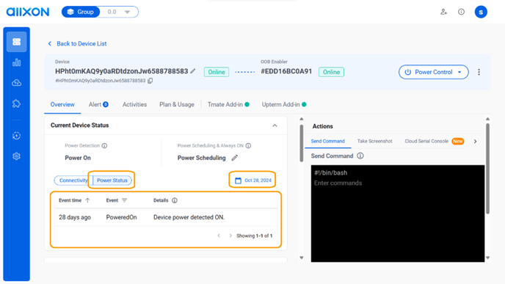This screenshot has width=505, height=284.
Task: Open the user avatar S menu
Action: point(481,12)
